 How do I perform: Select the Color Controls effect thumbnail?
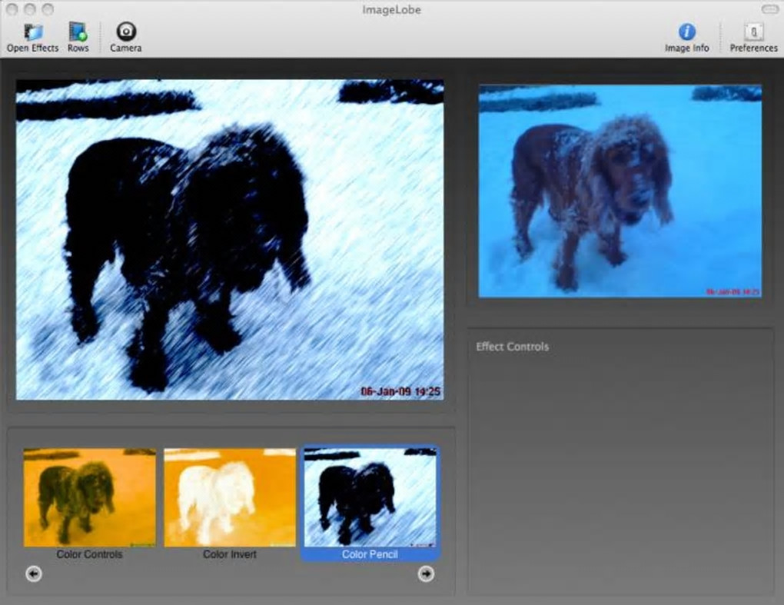(x=89, y=497)
